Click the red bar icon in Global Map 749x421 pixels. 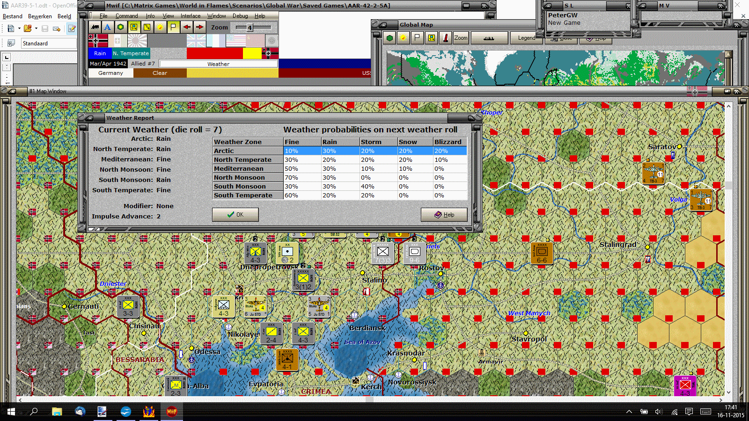click(446, 38)
